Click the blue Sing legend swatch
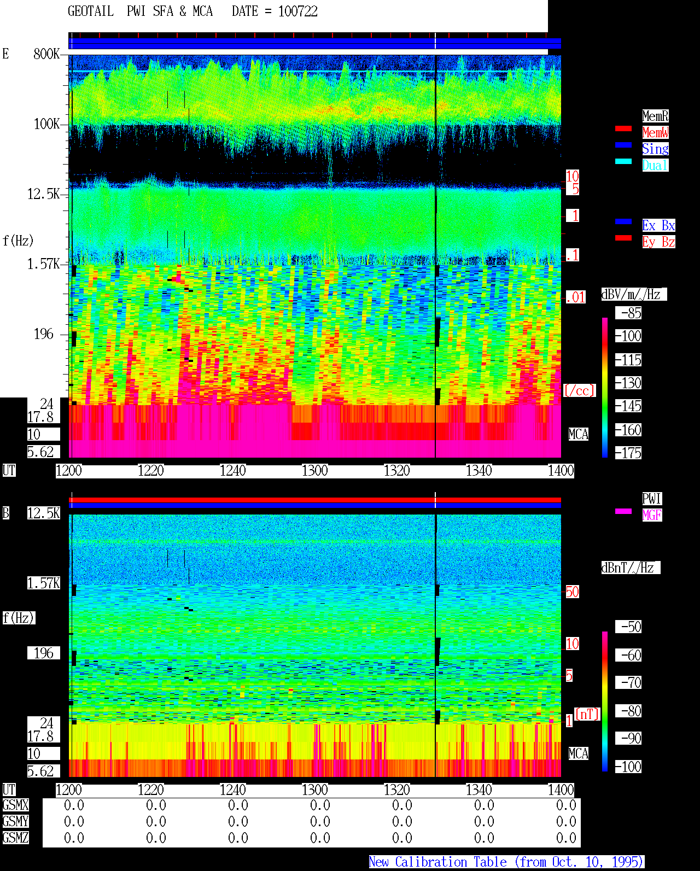 click(x=623, y=145)
